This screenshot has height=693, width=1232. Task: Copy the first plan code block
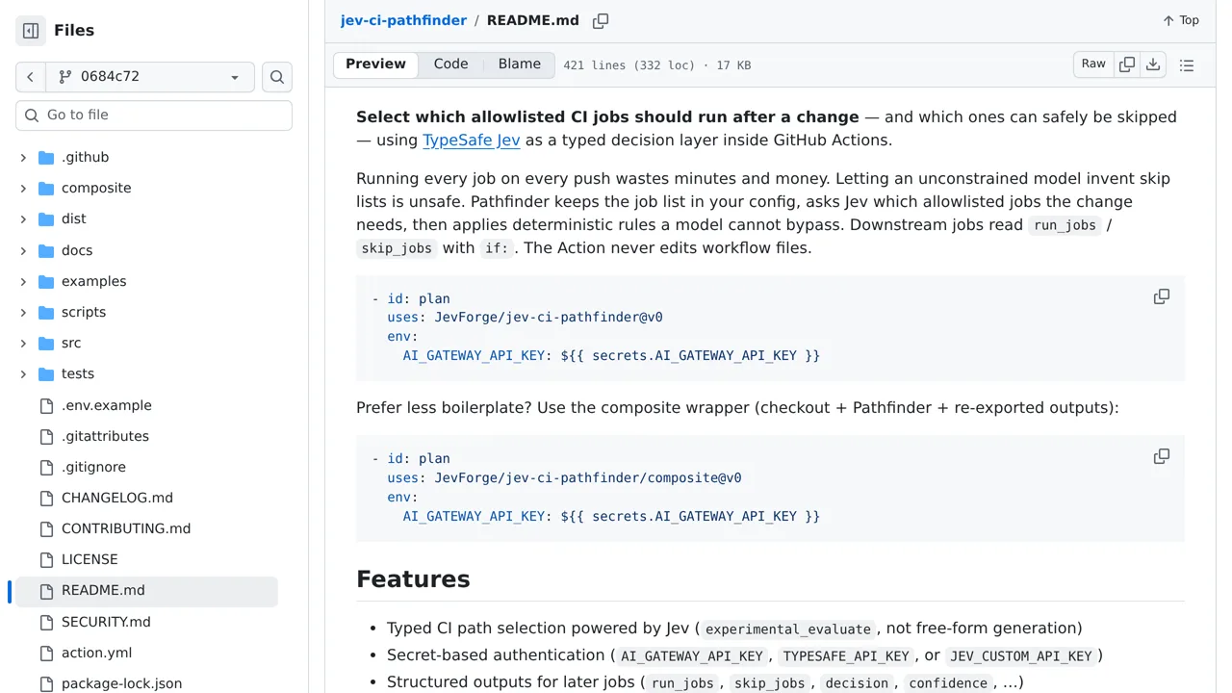tap(1162, 296)
